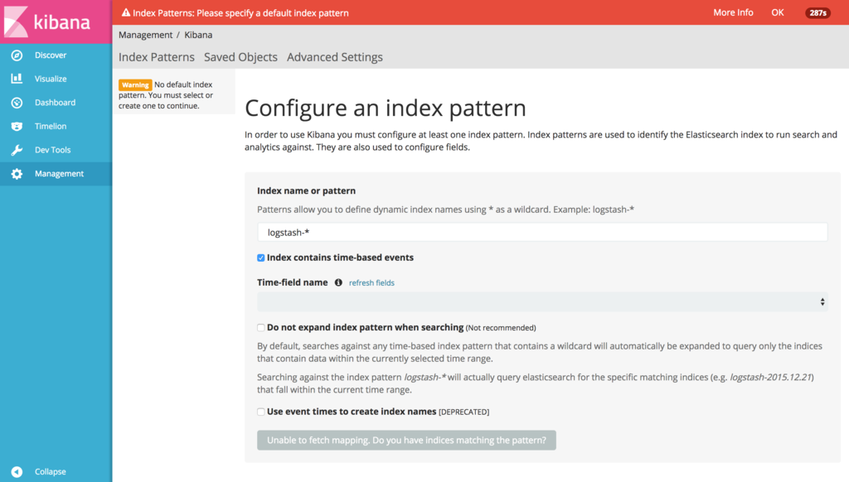Collapse the sidebar via Collapse label

coord(51,472)
